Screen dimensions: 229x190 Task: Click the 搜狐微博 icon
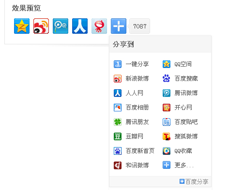pyautogui.click(x=167, y=136)
